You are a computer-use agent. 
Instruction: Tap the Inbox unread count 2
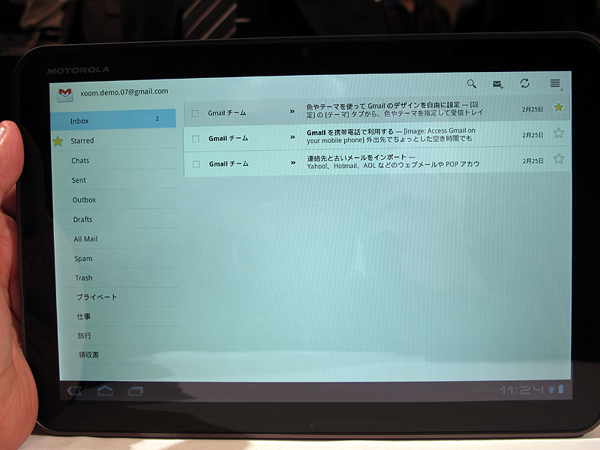pos(157,118)
